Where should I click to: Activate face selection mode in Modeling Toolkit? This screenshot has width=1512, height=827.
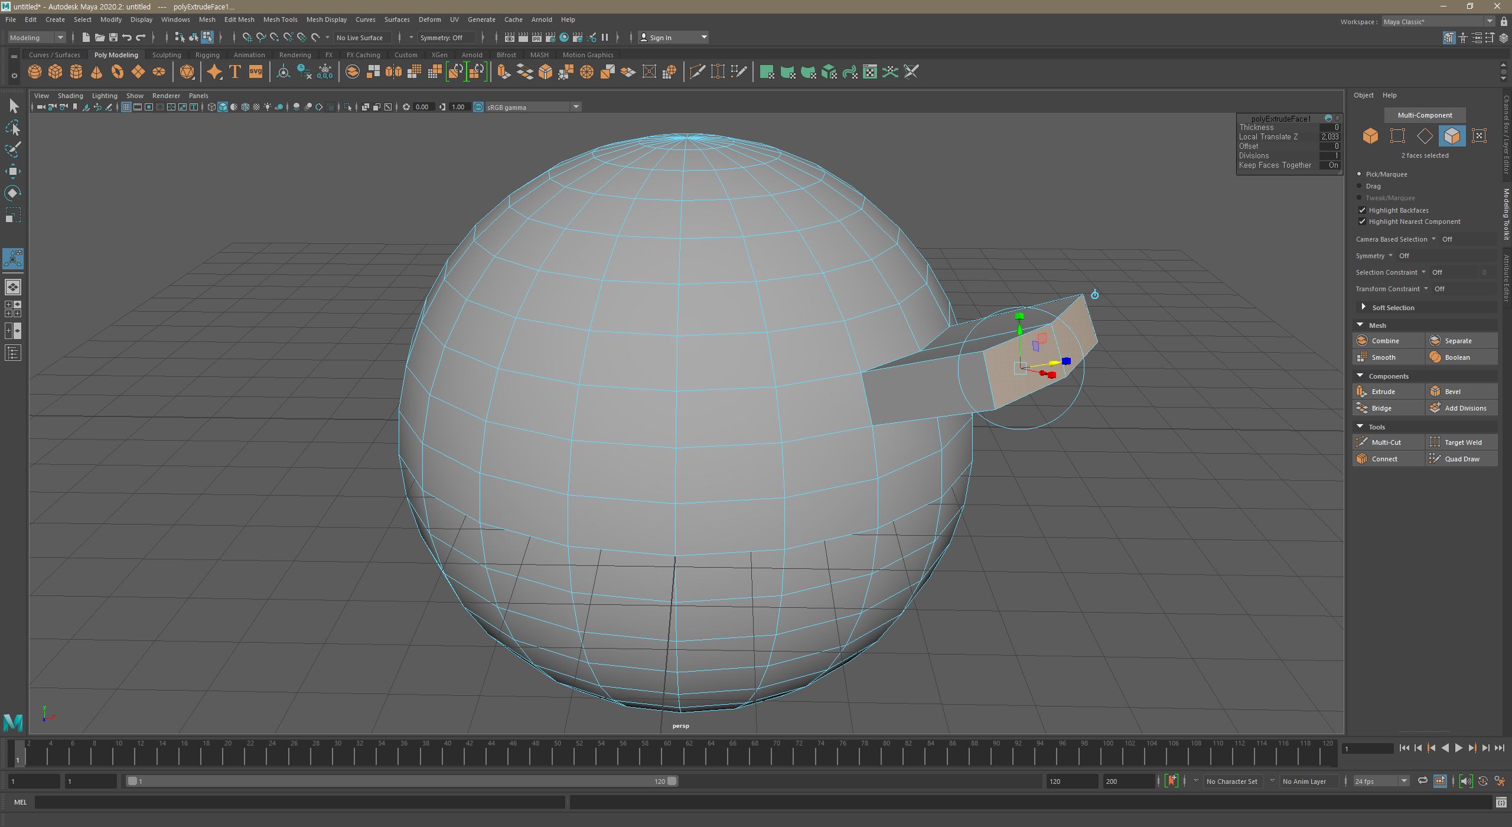(1452, 136)
